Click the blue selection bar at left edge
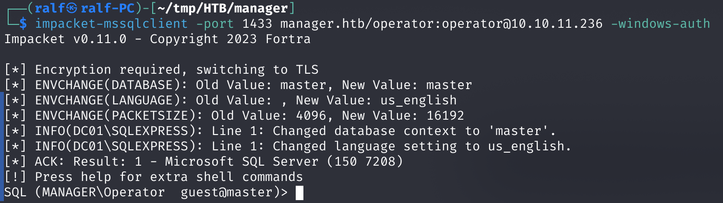This screenshot has height=203, width=723. point(1,138)
